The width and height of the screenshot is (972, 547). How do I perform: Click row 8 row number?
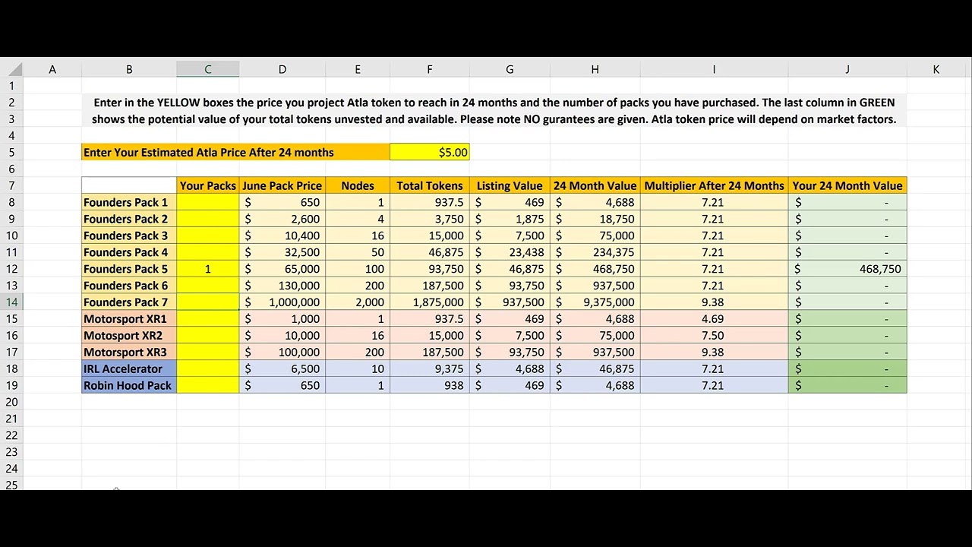(11, 202)
